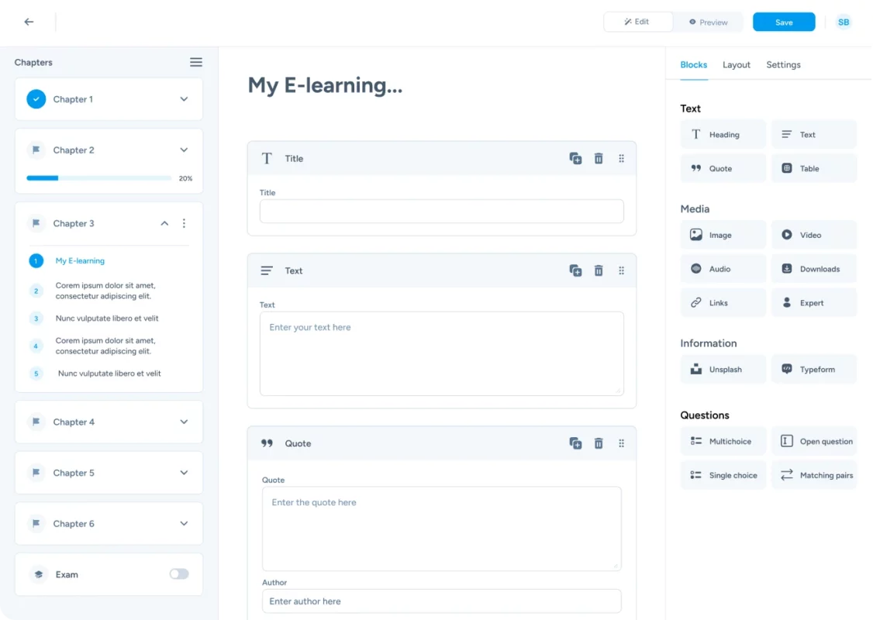
Task: Delete the Text block via trash icon
Action: click(599, 270)
